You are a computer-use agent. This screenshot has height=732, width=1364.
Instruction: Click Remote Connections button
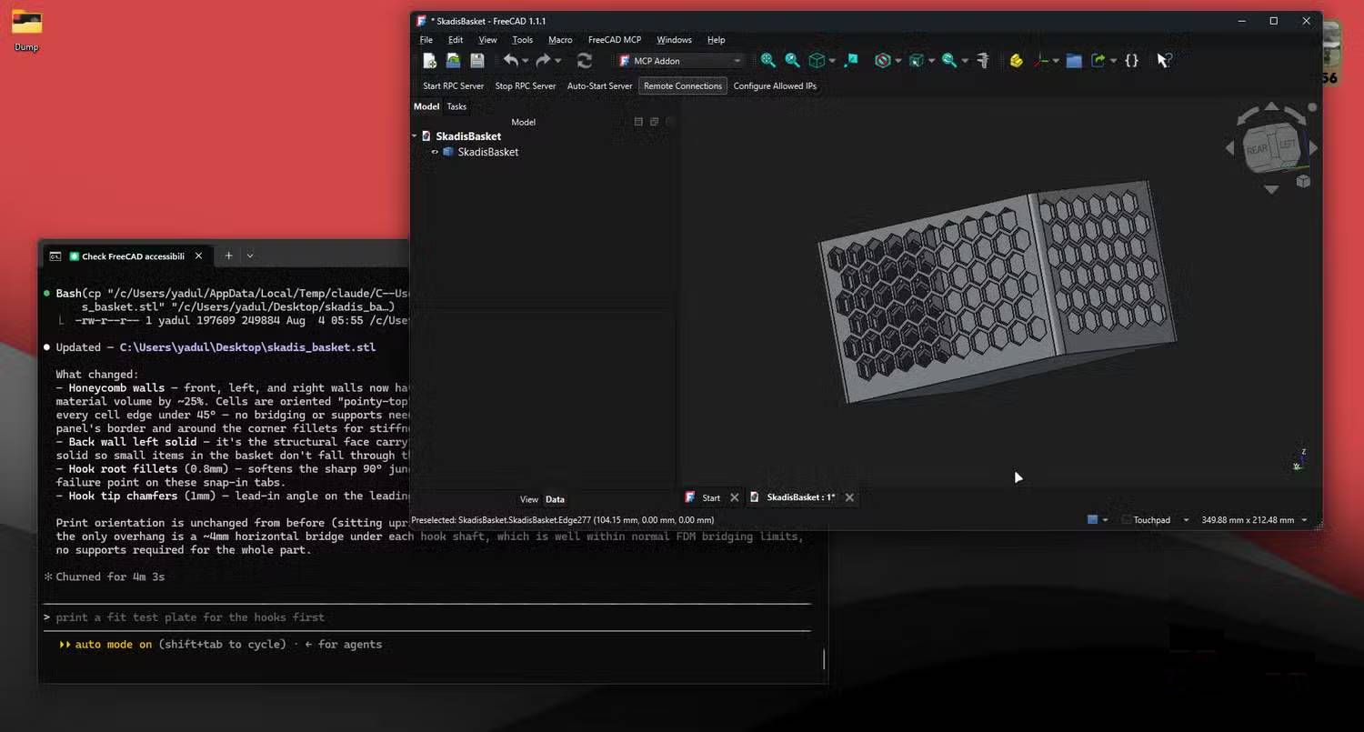click(x=683, y=85)
